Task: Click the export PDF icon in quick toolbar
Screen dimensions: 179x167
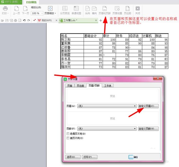Action: click(11, 21)
